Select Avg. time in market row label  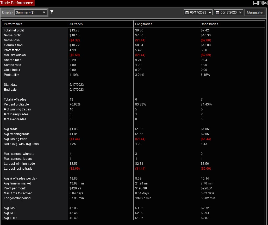[x=17, y=184]
